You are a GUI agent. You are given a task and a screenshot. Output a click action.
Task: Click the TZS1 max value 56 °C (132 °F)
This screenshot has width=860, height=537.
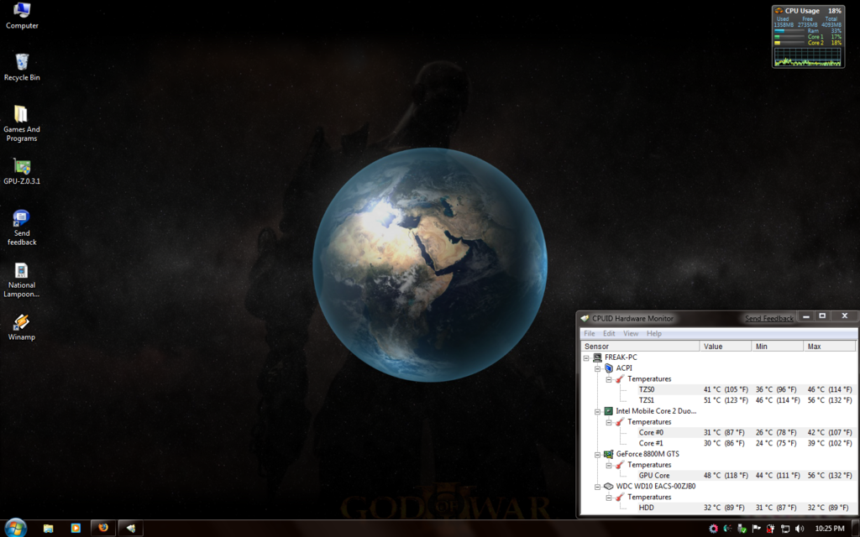coord(830,400)
